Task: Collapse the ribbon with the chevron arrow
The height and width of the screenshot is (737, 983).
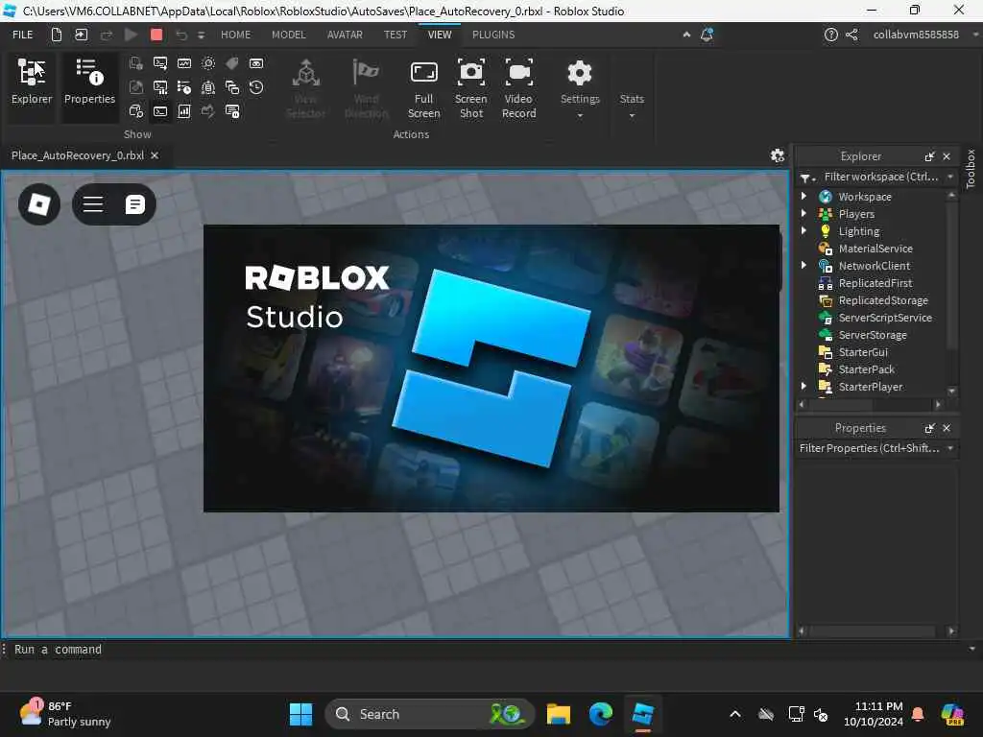Action: tap(686, 35)
